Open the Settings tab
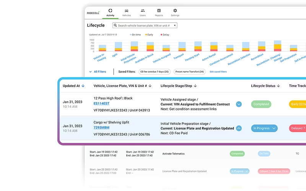 coord(175,13)
